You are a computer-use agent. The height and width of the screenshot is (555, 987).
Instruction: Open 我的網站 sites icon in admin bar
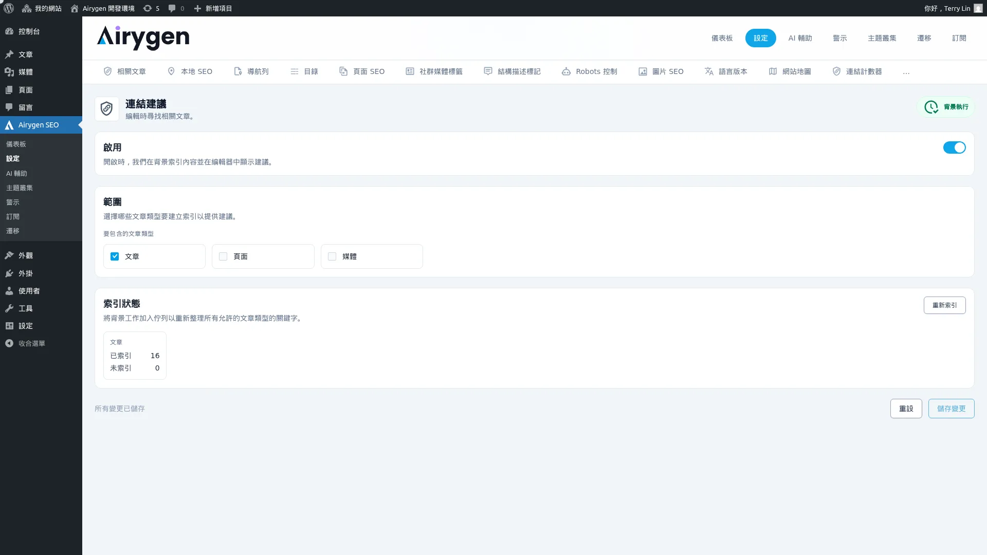pyautogui.click(x=27, y=8)
